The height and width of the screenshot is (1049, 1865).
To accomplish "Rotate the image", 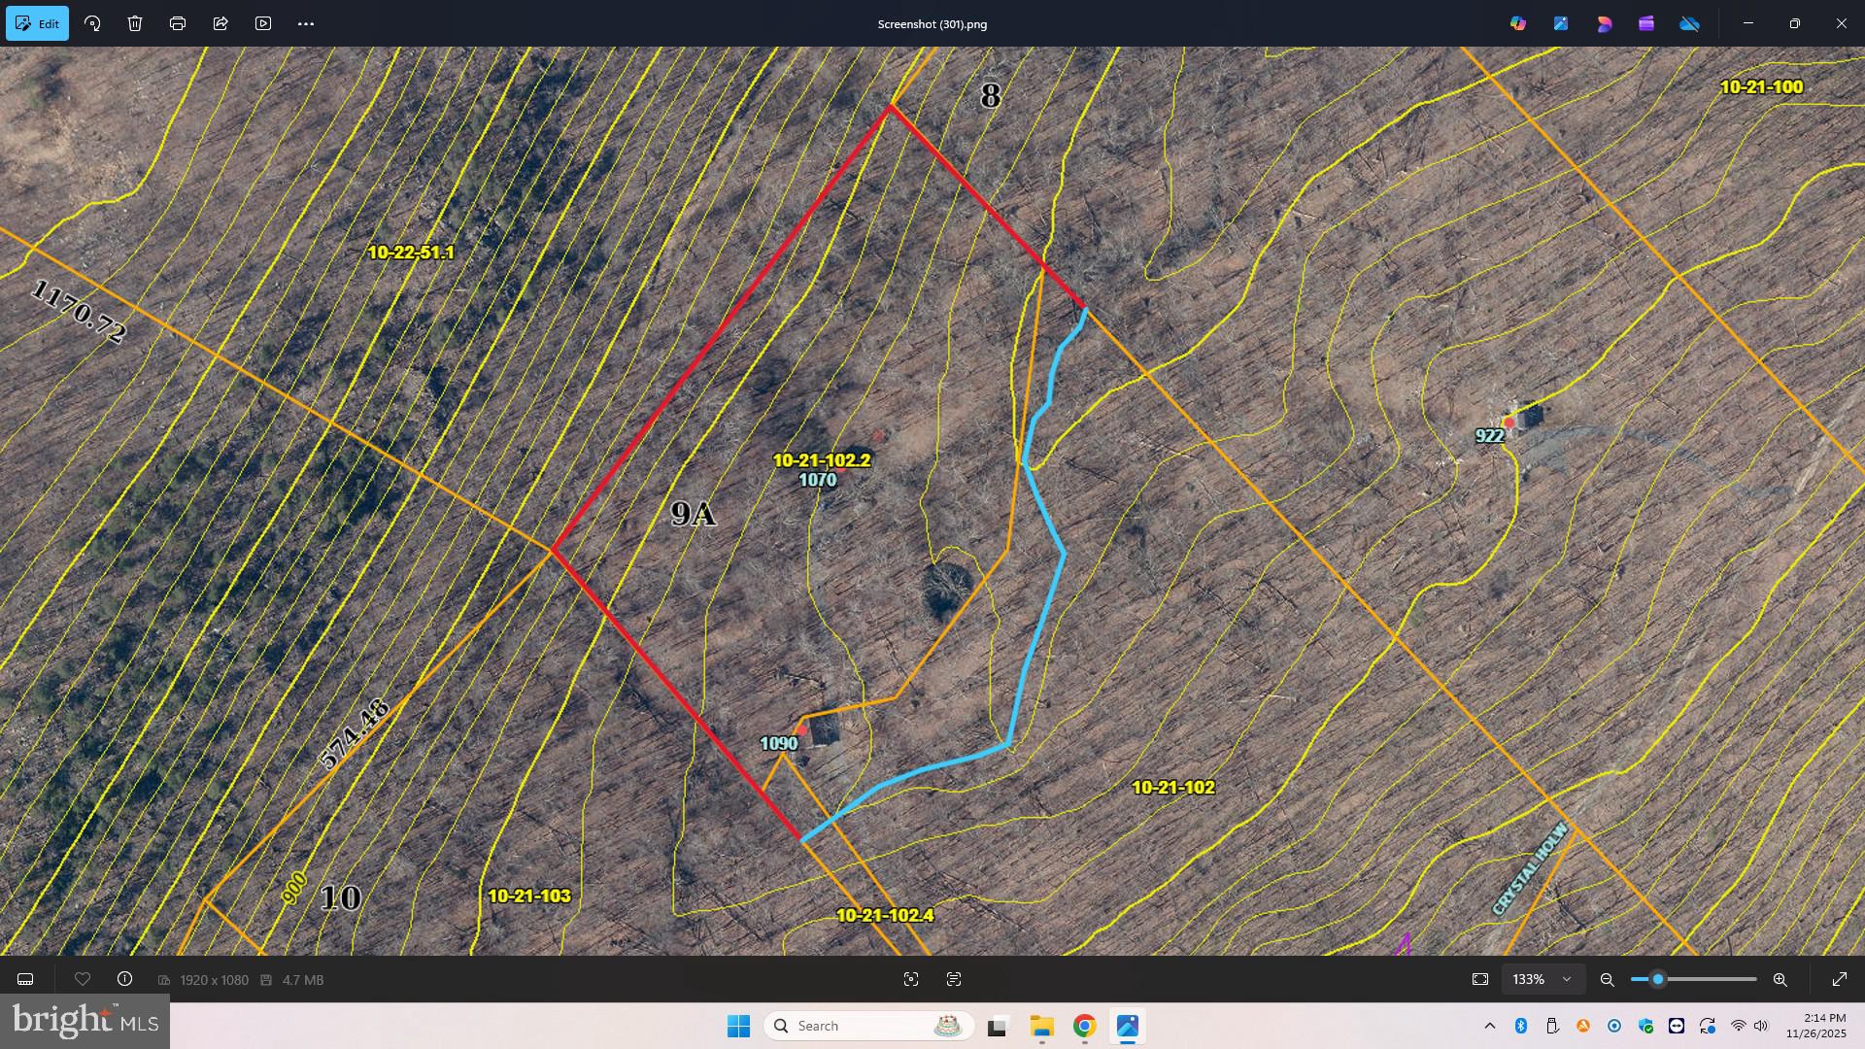I will tap(92, 23).
